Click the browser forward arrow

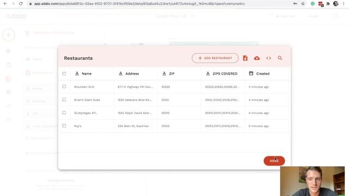pos(13,4)
